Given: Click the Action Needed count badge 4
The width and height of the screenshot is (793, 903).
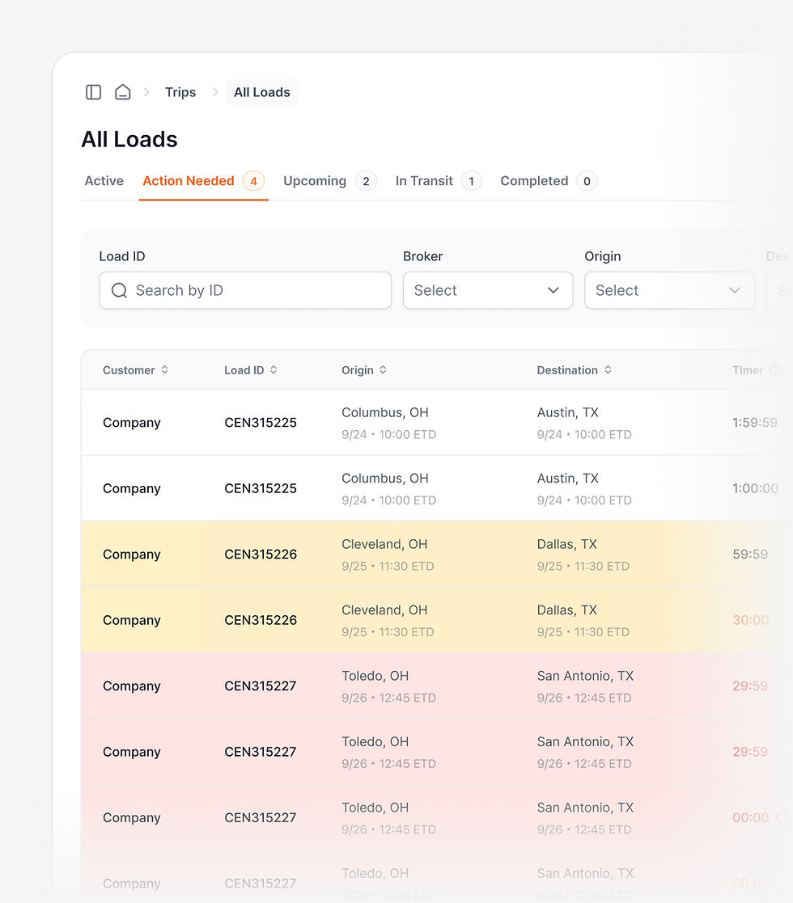Looking at the screenshot, I should pyautogui.click(x=253, y=181).
